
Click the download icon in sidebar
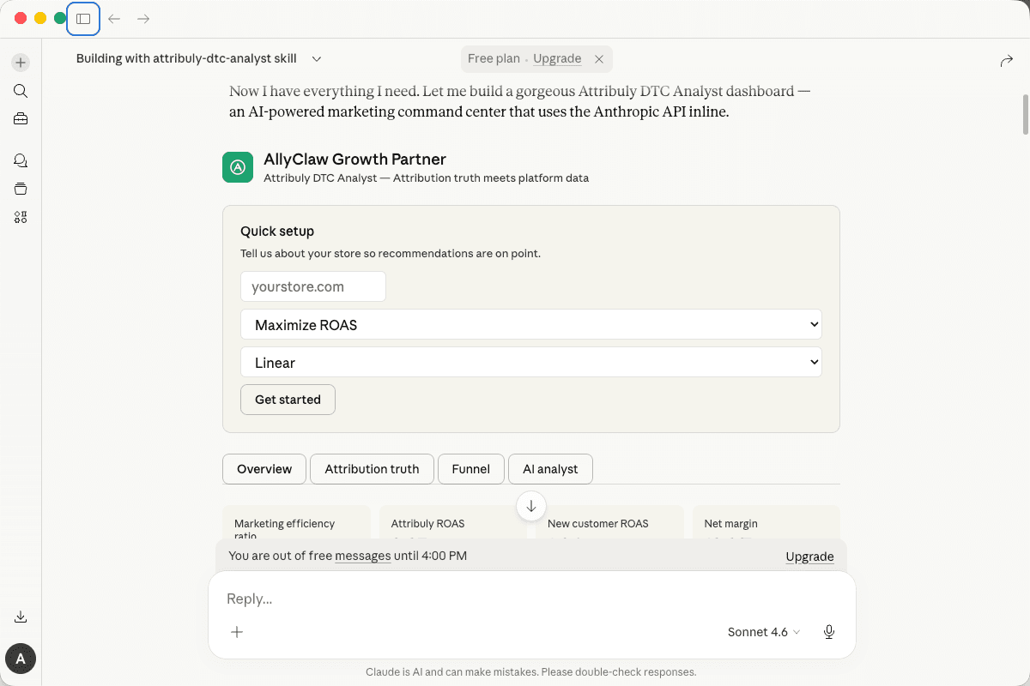[21, 617]
